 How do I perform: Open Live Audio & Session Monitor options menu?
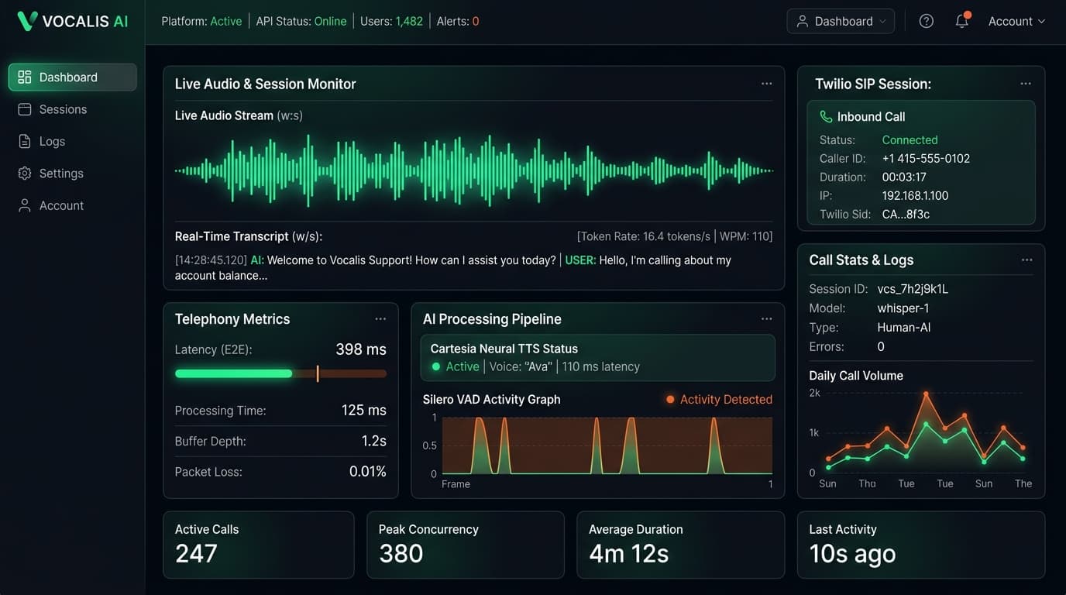tap(766, 84)
